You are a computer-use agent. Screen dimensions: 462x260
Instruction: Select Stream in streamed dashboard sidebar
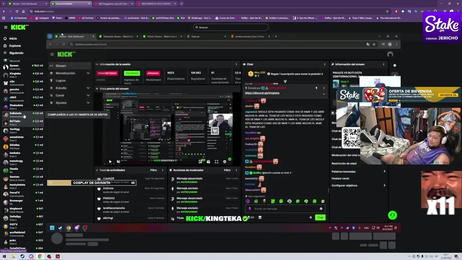tap(70, 66)
